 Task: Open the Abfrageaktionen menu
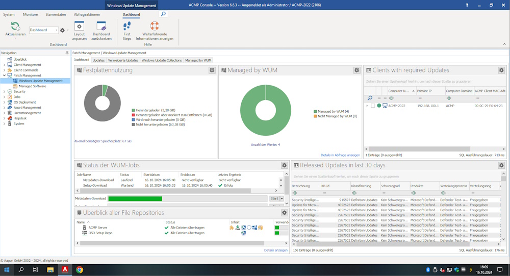87,14
